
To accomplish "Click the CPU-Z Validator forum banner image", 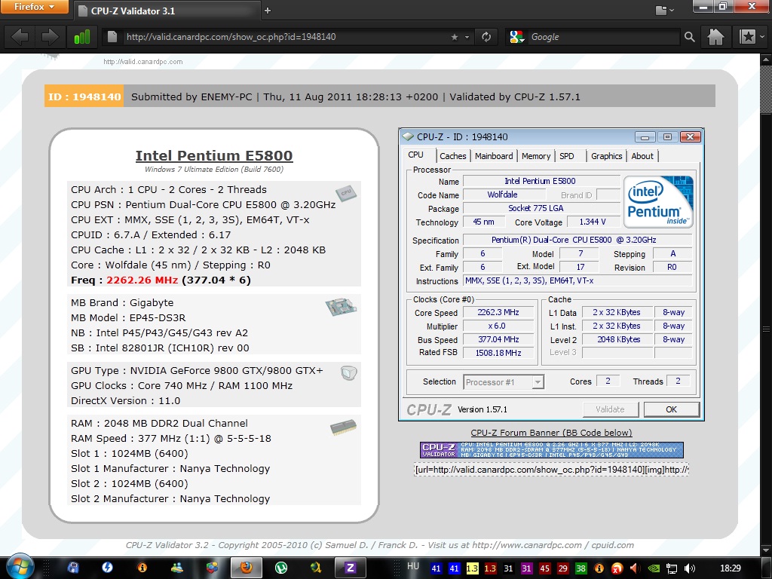I will 551,450.
